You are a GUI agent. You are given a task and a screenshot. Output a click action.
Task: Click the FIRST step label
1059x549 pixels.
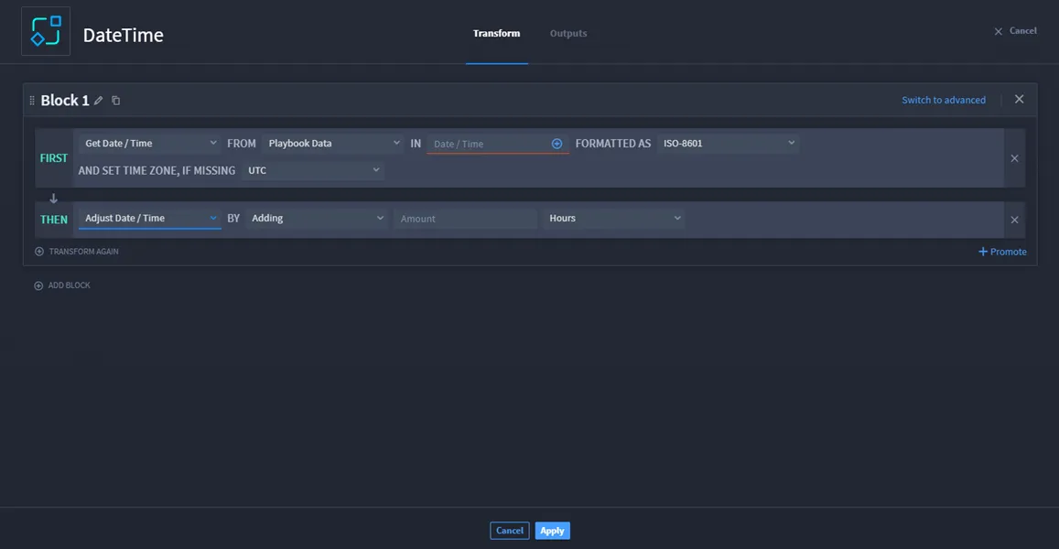click(54, 158)
